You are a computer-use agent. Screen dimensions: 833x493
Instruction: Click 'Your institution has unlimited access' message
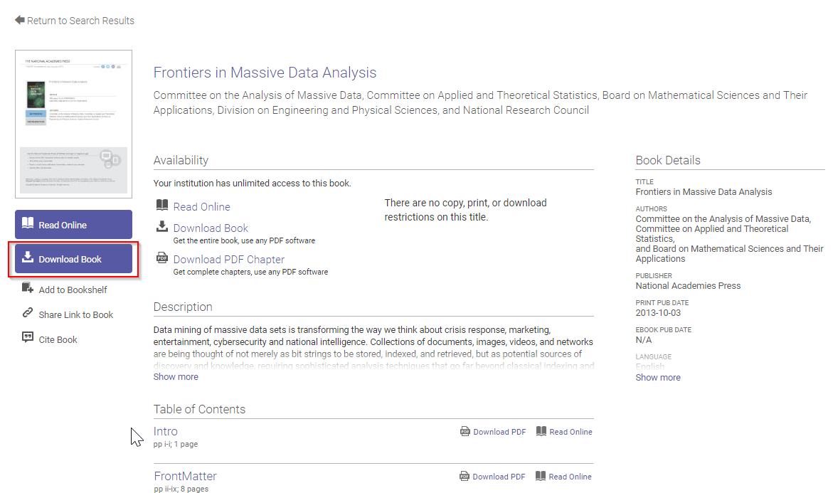pos(252,184)
